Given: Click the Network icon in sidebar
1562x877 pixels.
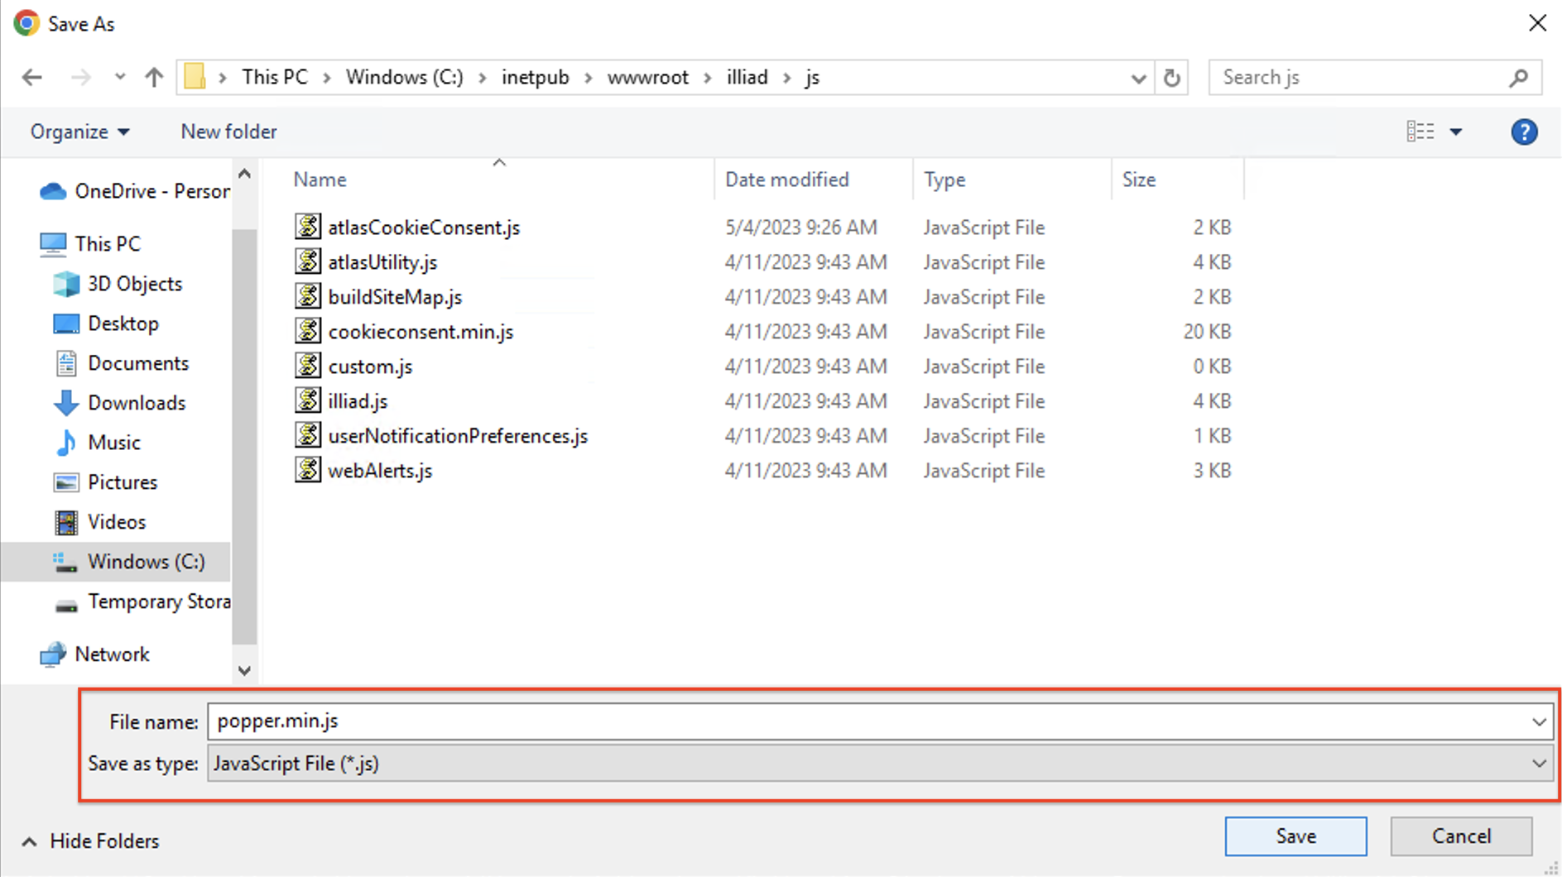Looking at the screenshot, I should (53, 654).
